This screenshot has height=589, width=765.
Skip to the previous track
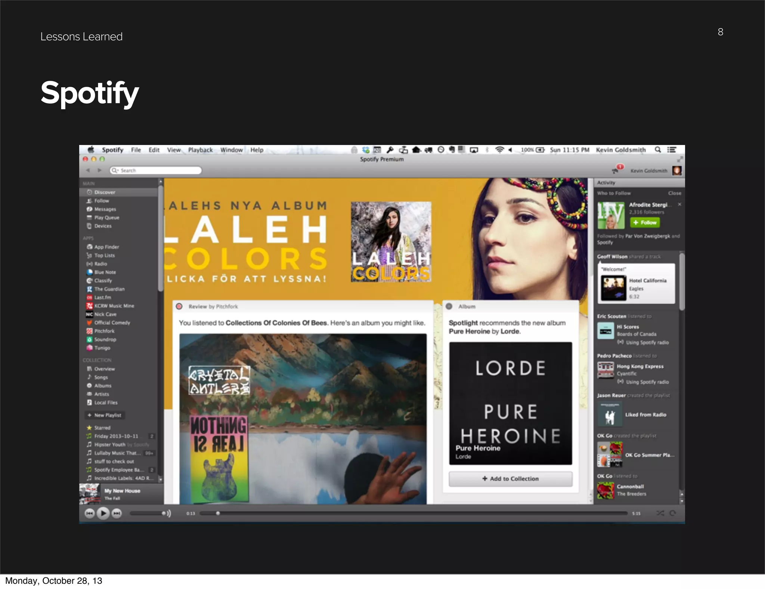pos(89,513)
